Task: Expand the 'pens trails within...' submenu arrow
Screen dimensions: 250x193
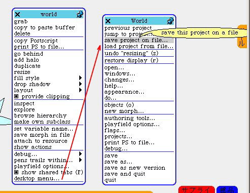Action: tap(80, 160)
